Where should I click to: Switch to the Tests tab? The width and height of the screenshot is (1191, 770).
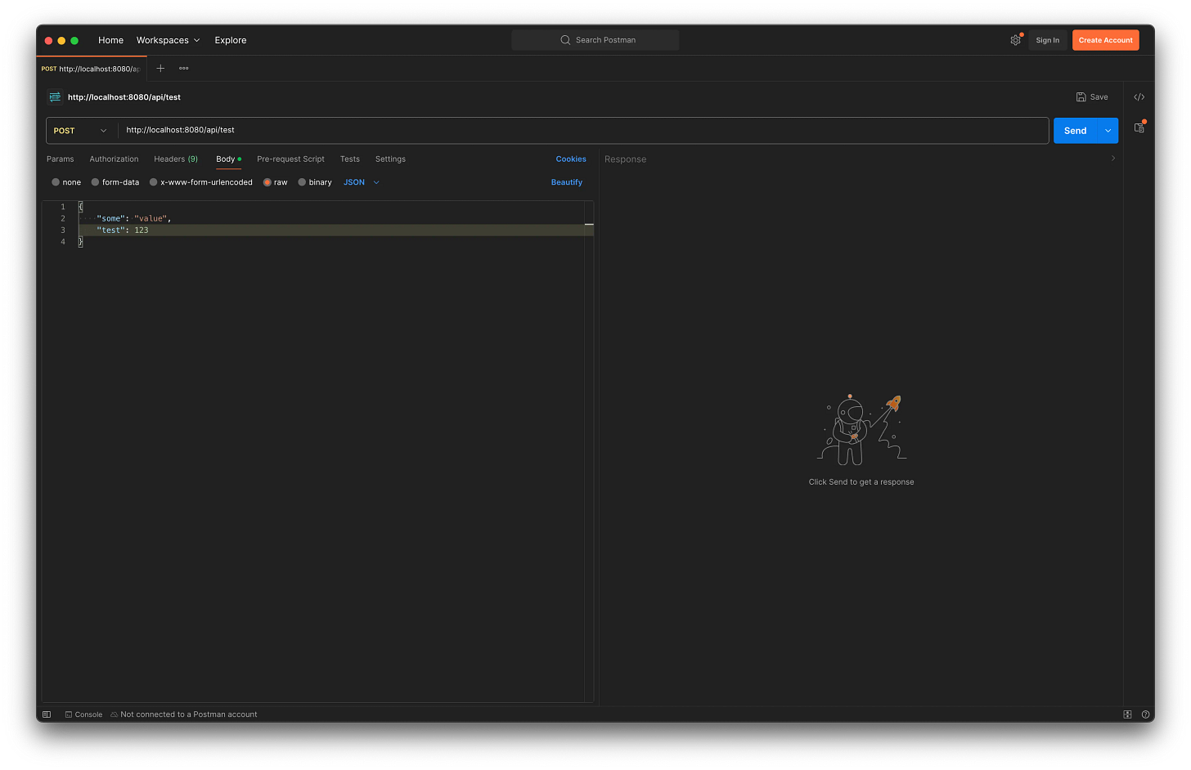[x=350, y=159]
